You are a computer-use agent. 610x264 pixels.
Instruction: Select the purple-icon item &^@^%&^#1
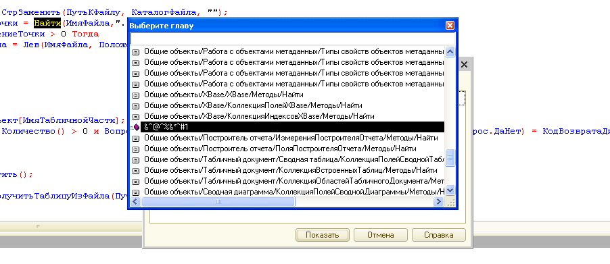click(x=292, y=127)
